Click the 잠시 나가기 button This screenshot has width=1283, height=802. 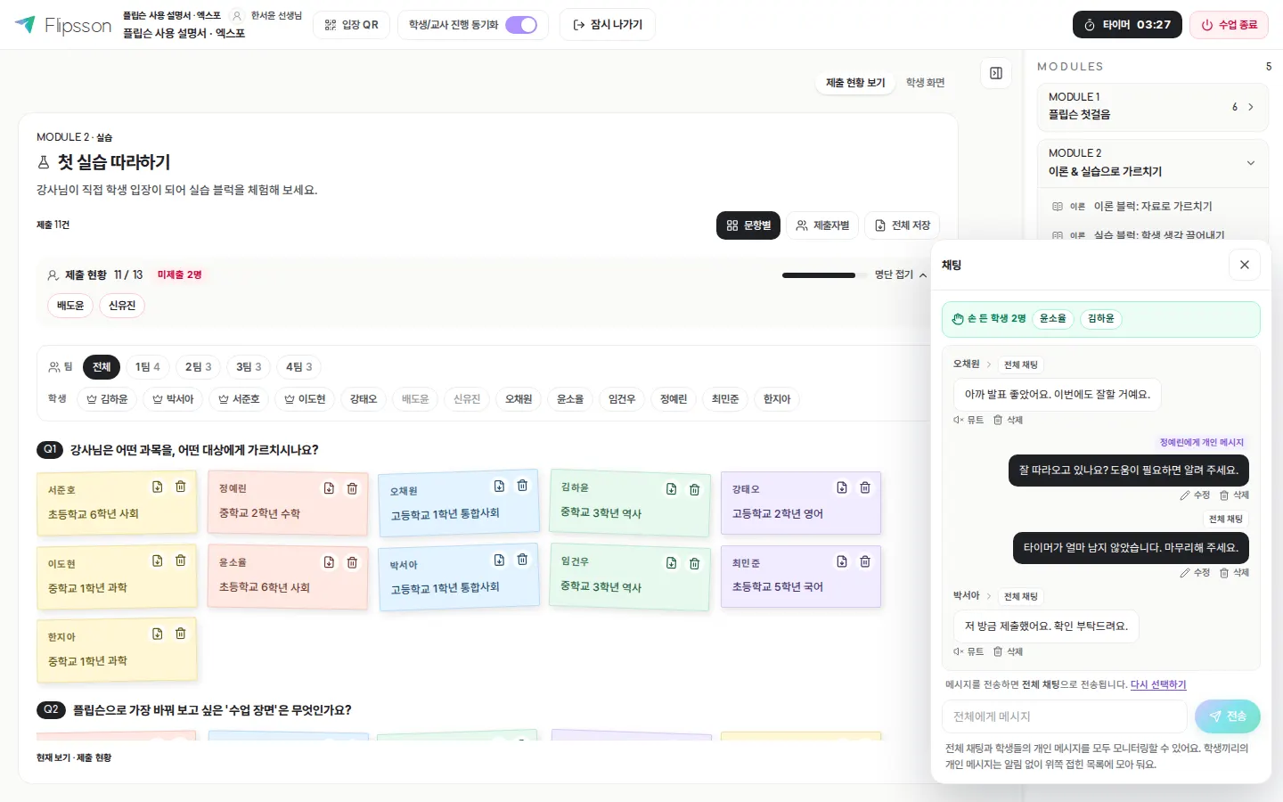pos(608,25)
